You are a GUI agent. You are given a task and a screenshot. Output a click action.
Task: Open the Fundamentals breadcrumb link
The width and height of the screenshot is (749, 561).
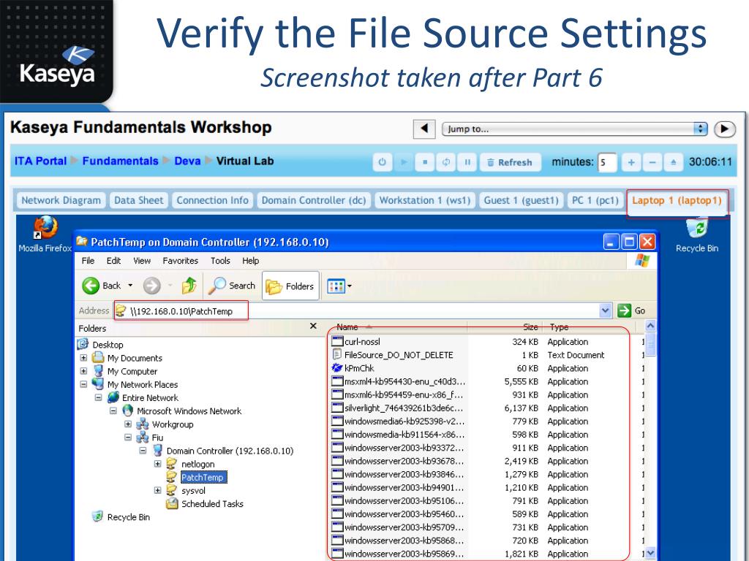click(x=121, y=161)
